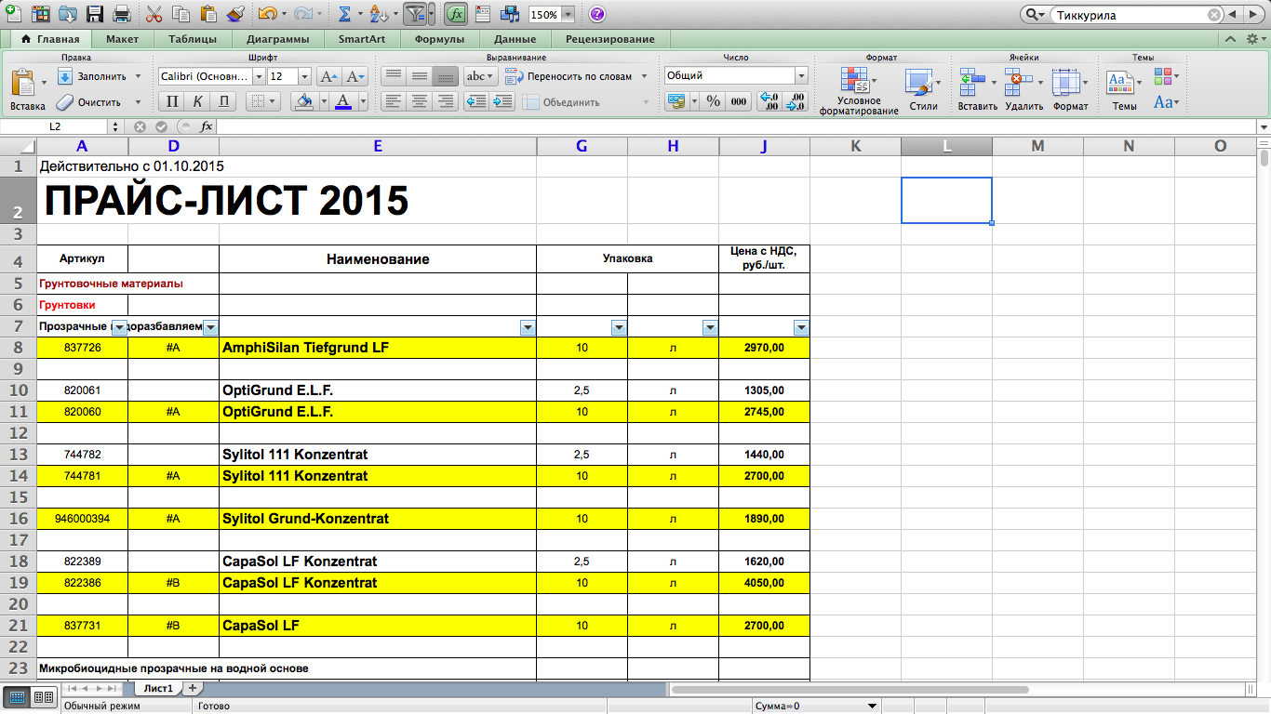Screen dimensions: 1271x714
Task: Open the Общий number format dropdown
Action: tap(801, 75)
